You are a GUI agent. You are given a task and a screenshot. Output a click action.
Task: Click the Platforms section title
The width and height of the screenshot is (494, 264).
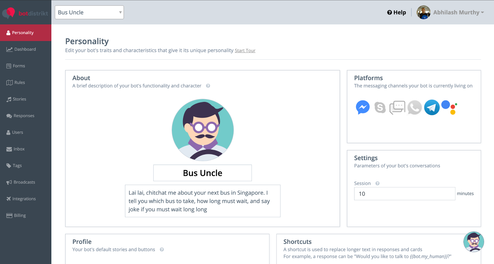[368, 78]
